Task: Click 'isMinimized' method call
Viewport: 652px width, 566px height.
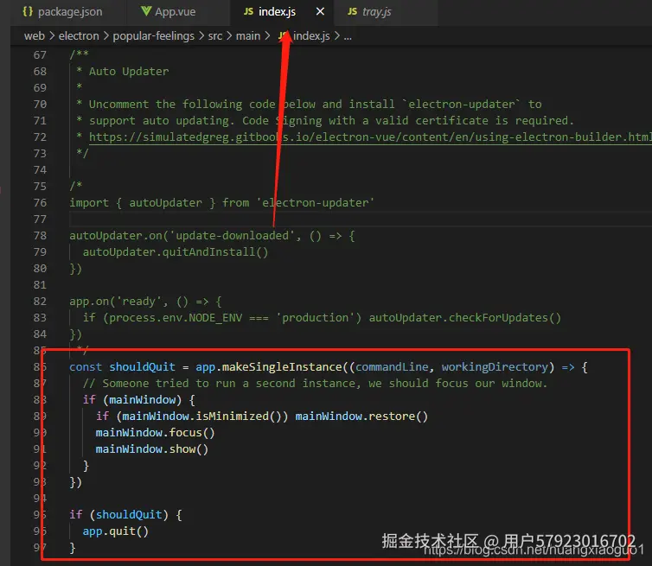Action: [232, 417]
